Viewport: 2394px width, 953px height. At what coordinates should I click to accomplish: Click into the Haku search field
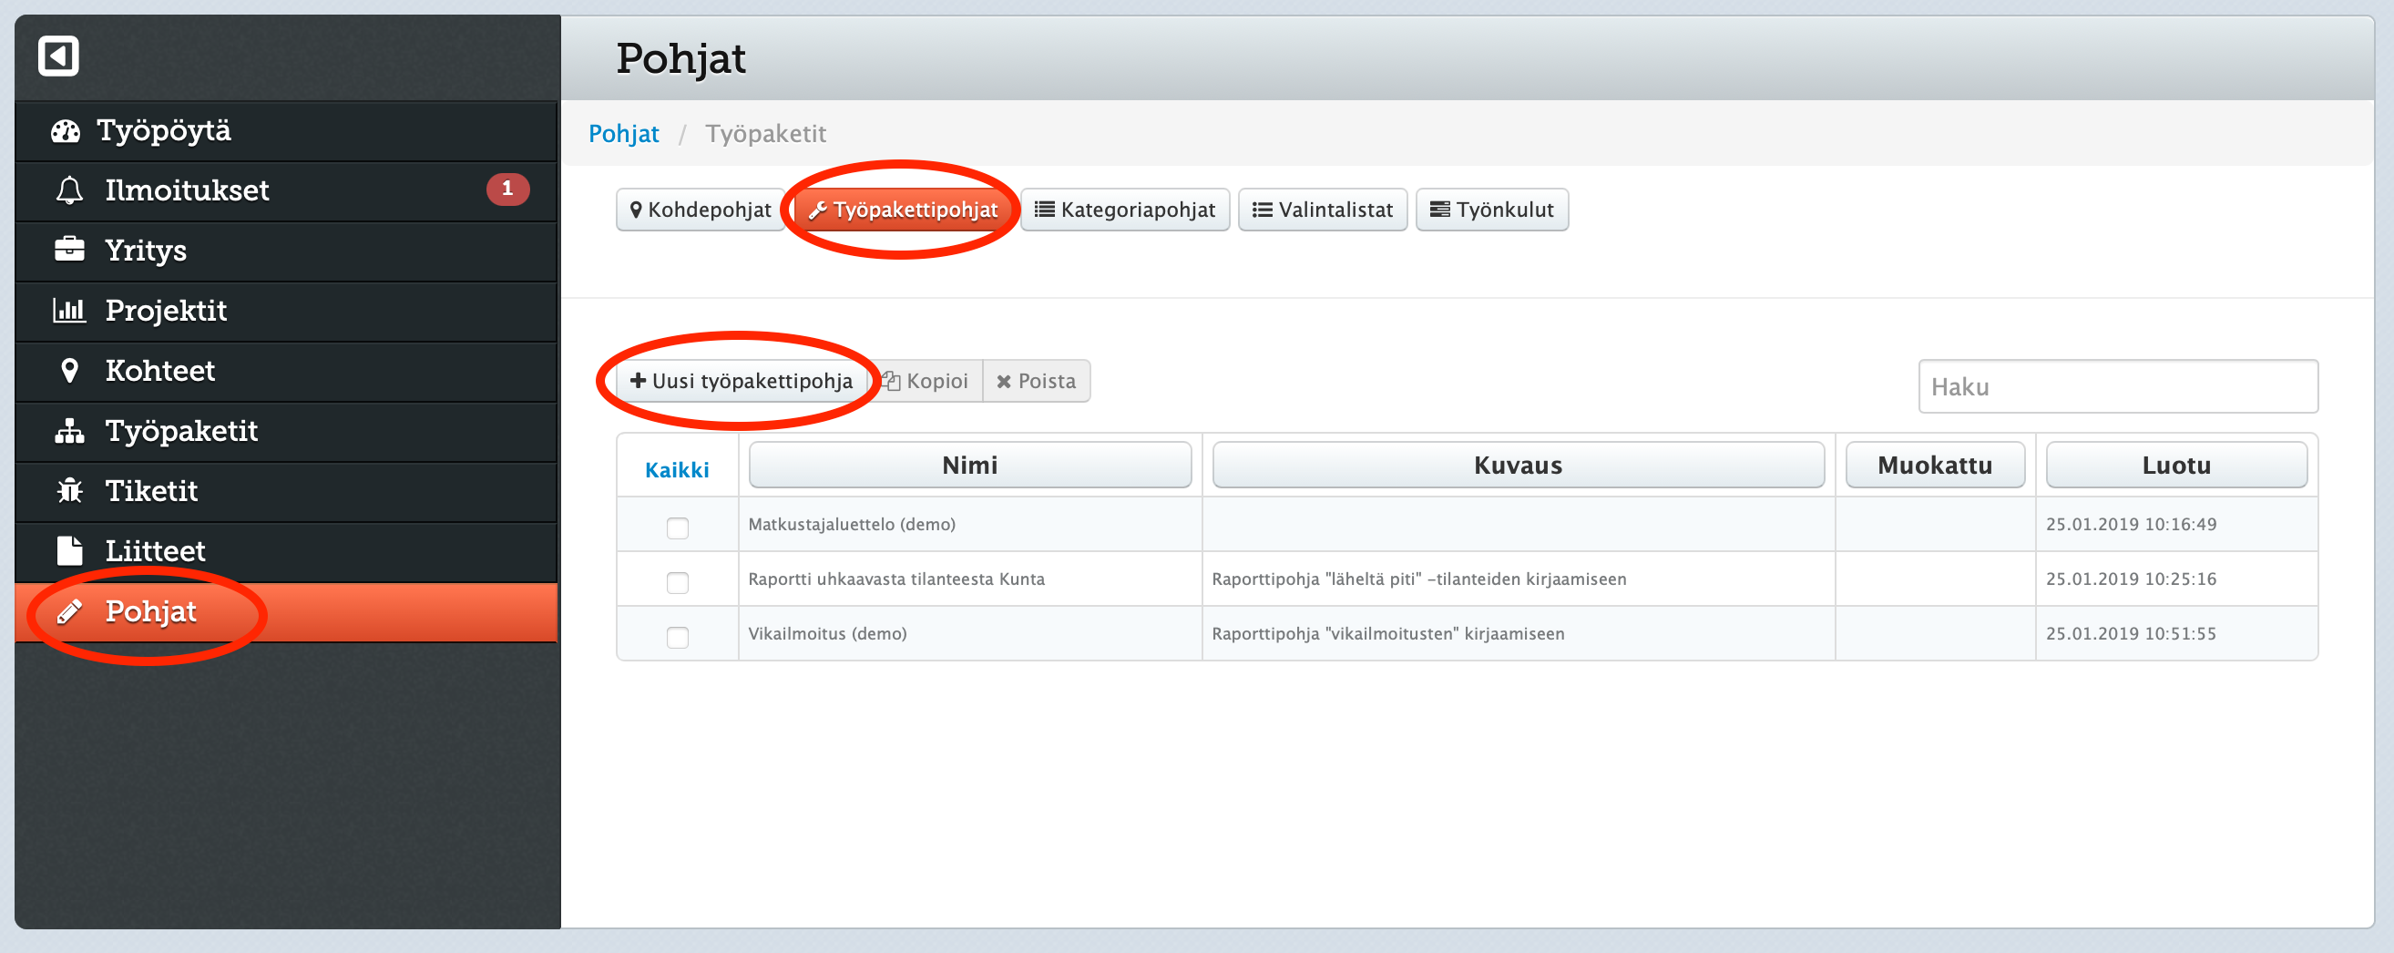pyautogui.click(x=2118, y=387)
